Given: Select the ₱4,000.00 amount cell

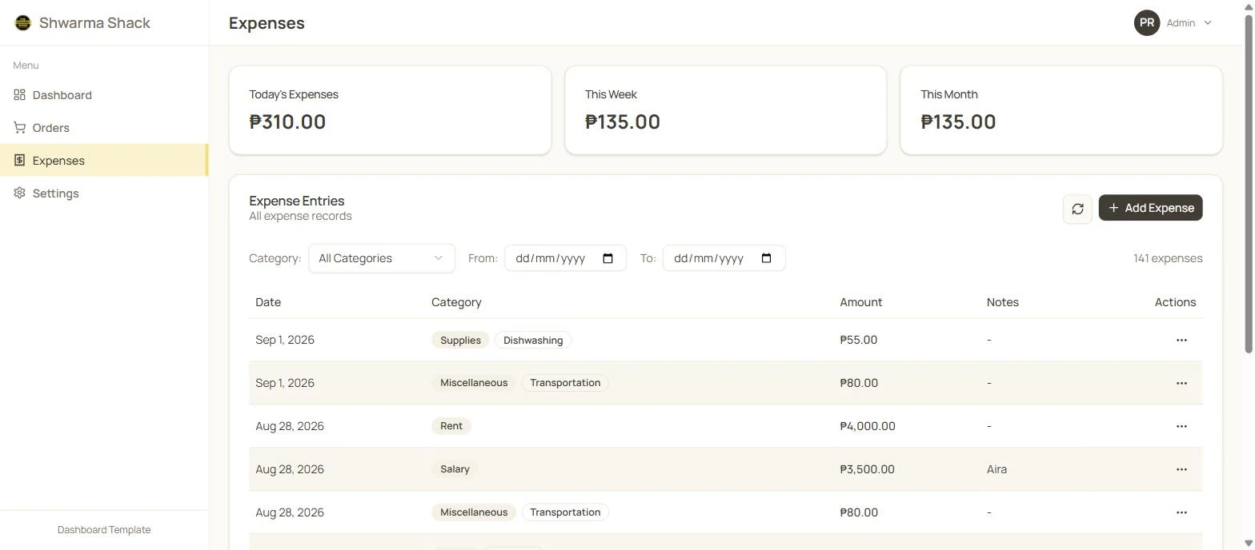Looking at the screenshot, I should click(868, 426).
